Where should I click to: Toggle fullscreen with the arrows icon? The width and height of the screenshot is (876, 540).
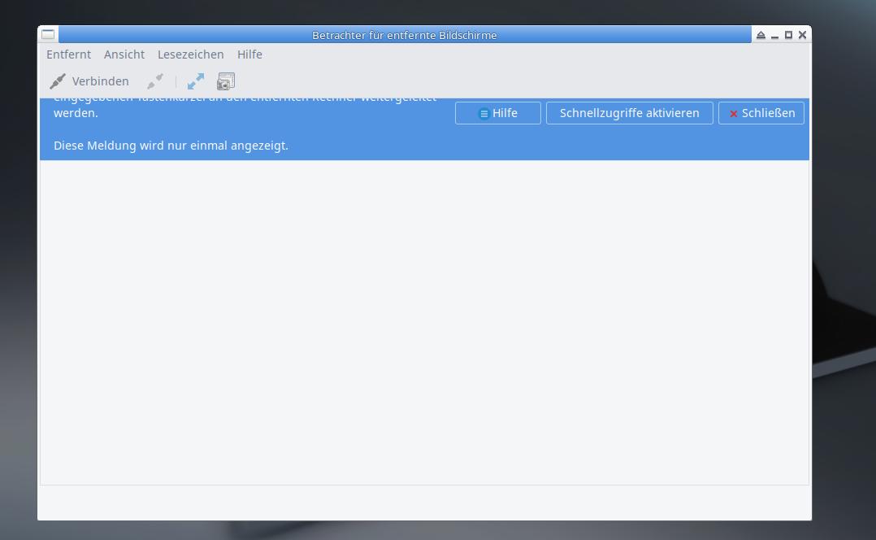[196, 81]
